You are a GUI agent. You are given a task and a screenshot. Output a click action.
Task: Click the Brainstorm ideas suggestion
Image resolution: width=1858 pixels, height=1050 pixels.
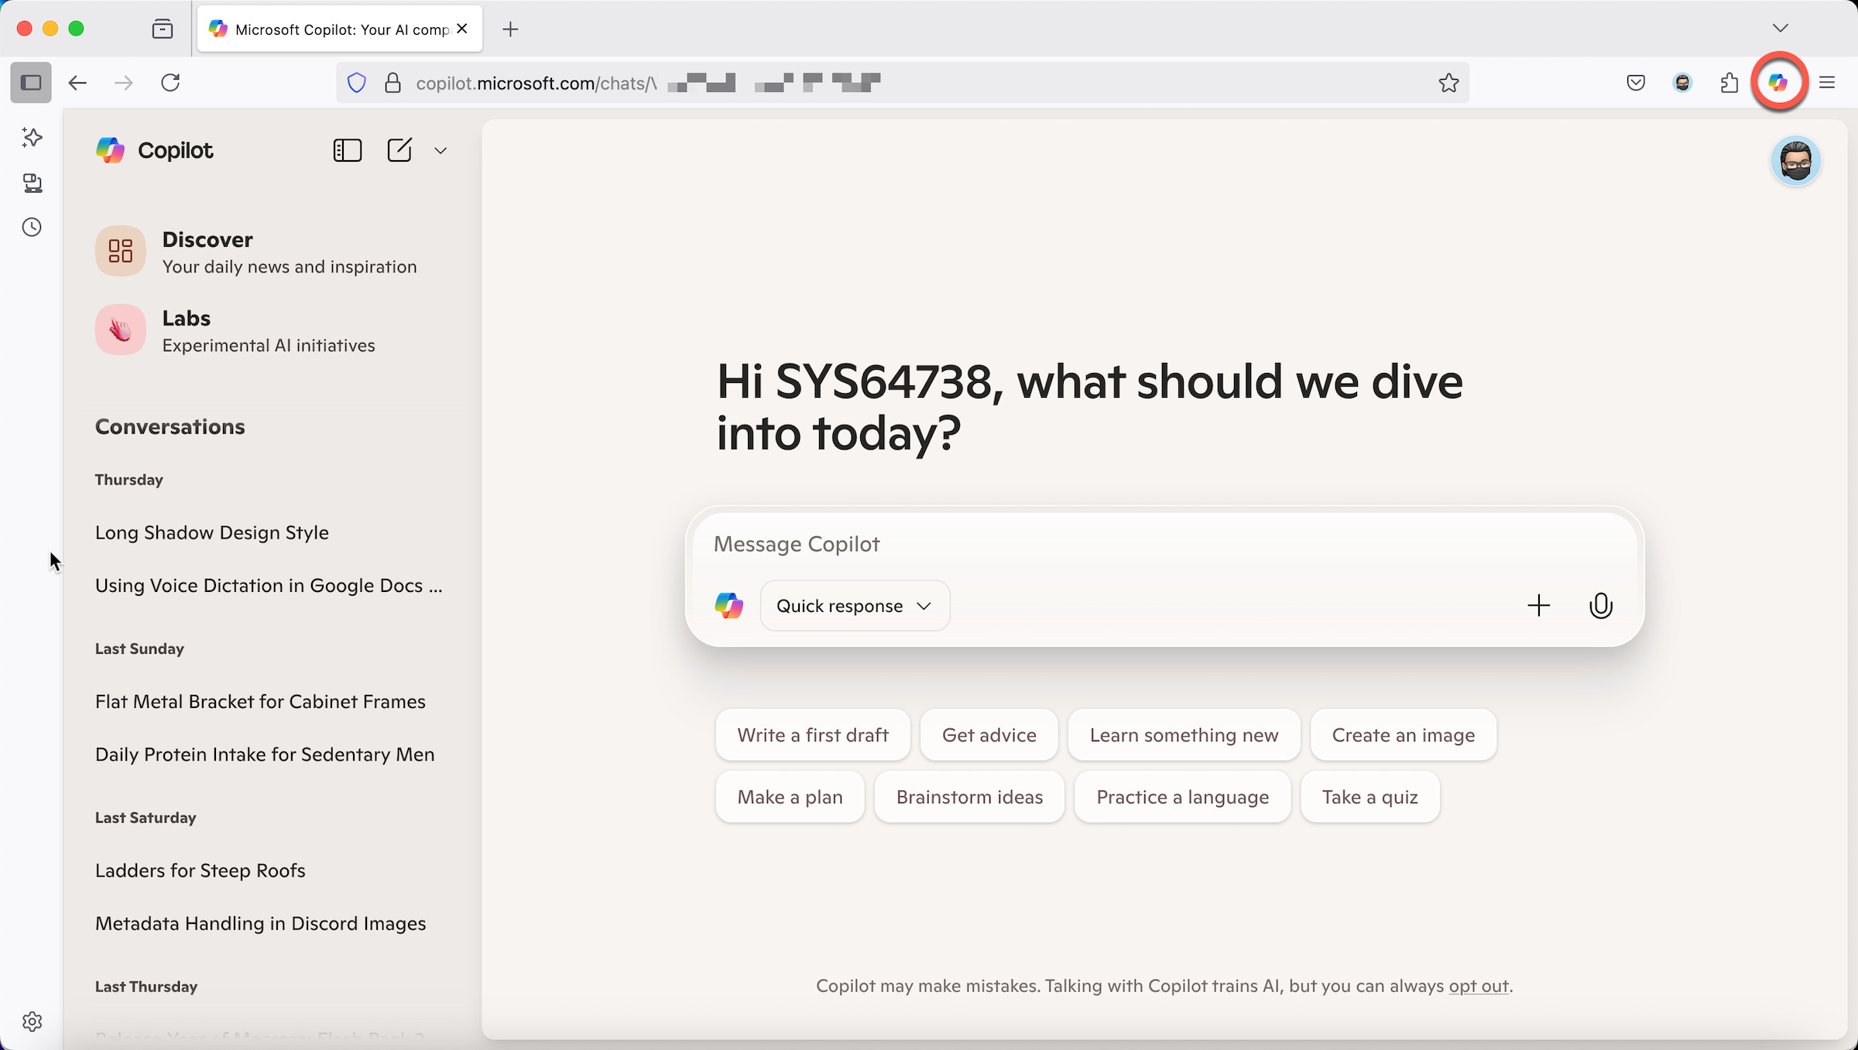pyautogui.click(x=969, y=797)
